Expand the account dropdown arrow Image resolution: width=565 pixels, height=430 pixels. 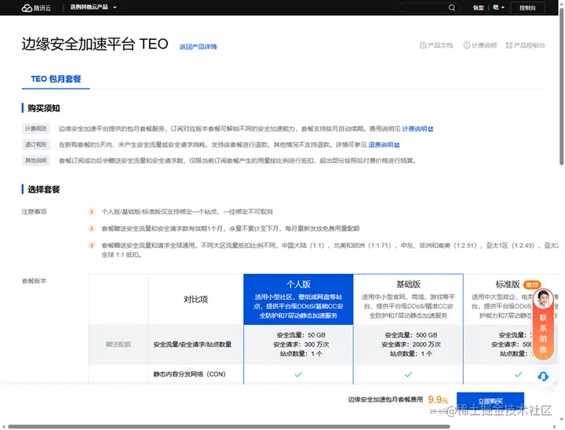[x=503, y=8]
